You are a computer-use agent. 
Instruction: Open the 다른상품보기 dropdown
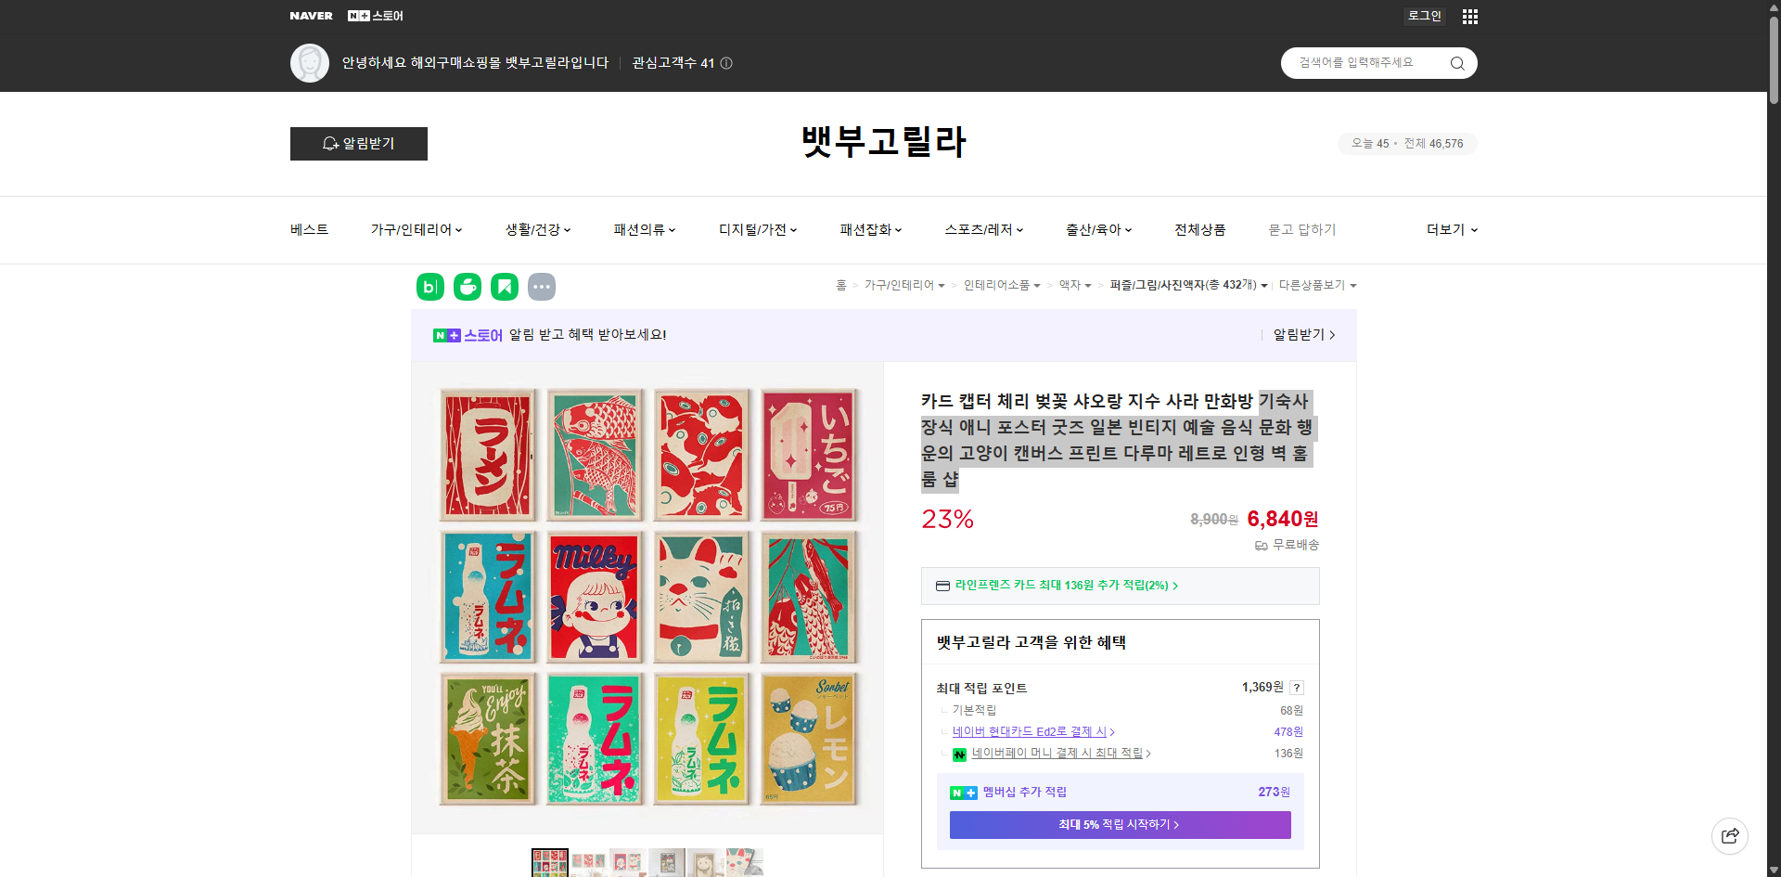[1317, 285]
